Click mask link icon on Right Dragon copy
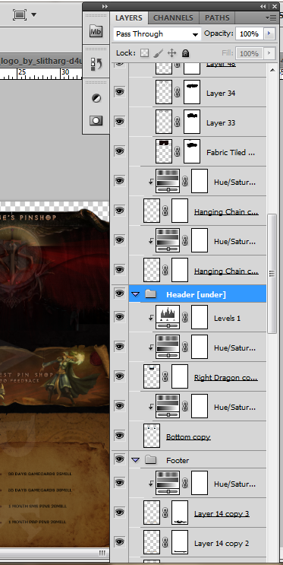This screenshot has width=283, height=565. click(165, 376)
